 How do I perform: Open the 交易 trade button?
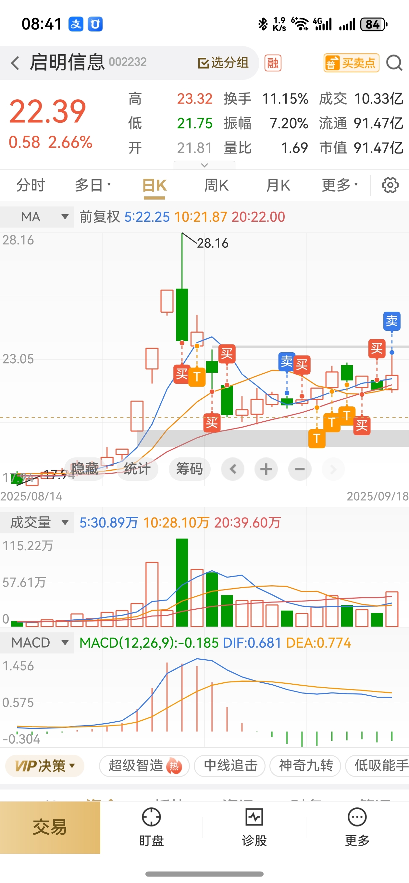click(x=50, y=827)
